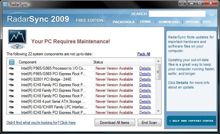The width and height of the screenshot is (220, 134).
Task: Click the RS icon in list header
Action: [x=12, y=62]
